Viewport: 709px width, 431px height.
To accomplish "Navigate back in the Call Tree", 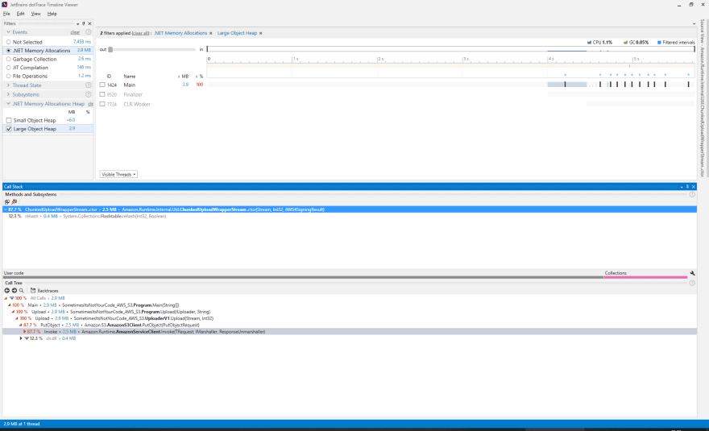I will tap(6, 290).
